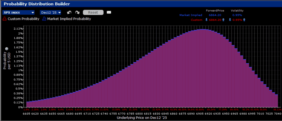Click the Custom Probability legend label
The image size is (282, 121).
click(x=23, y=19)
